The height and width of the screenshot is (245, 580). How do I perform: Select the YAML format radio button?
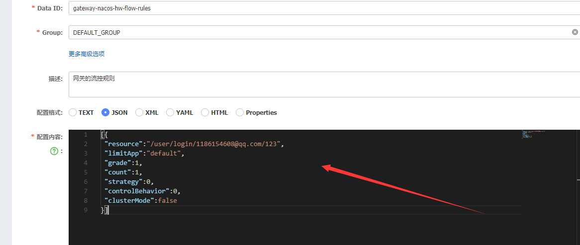(x=170, y=112)
